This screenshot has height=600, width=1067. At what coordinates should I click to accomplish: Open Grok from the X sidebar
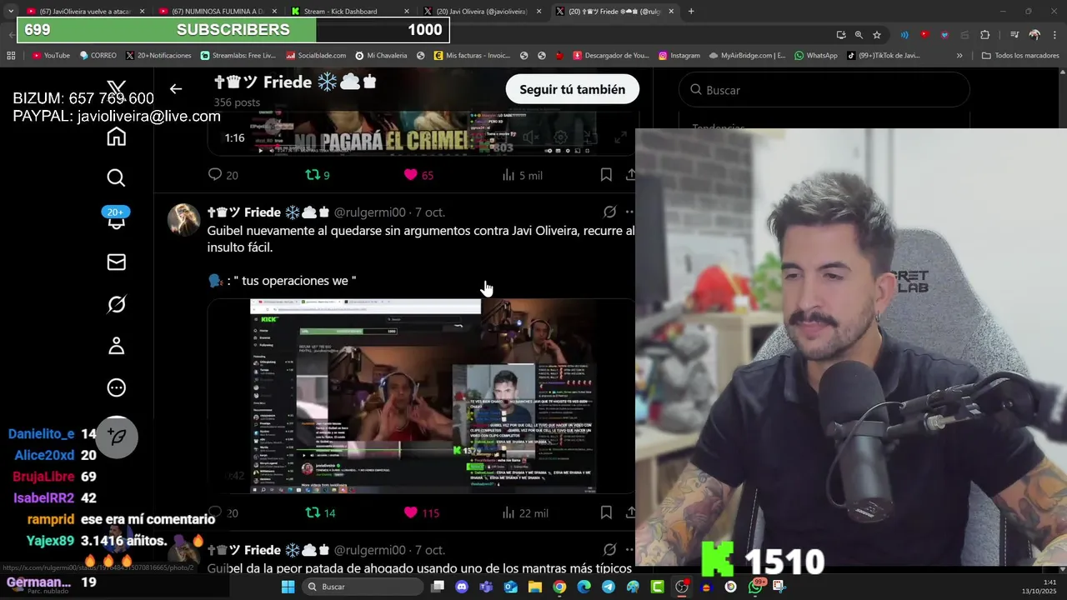[x=116, y=304]
